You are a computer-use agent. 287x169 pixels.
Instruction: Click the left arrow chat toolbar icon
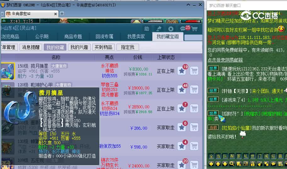[x=211, y=164]
